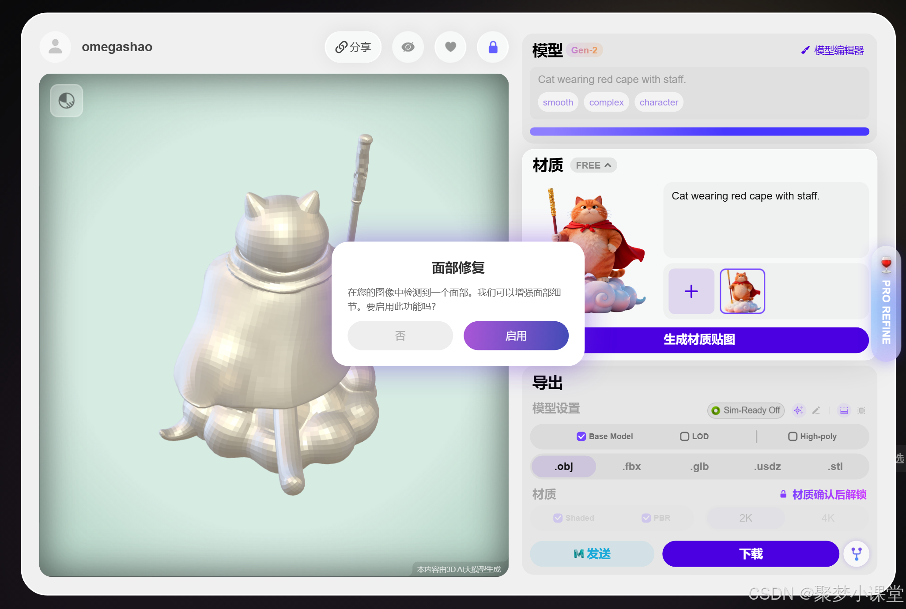Collapse the FREE material tier dropdown
The image size is (906, 609).
click(593, 165)
